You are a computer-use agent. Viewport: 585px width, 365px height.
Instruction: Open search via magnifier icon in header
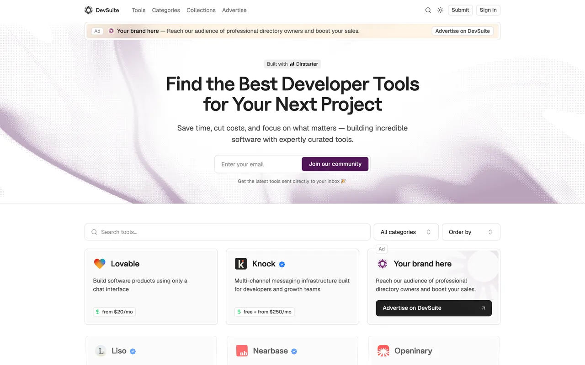(428, 10)
